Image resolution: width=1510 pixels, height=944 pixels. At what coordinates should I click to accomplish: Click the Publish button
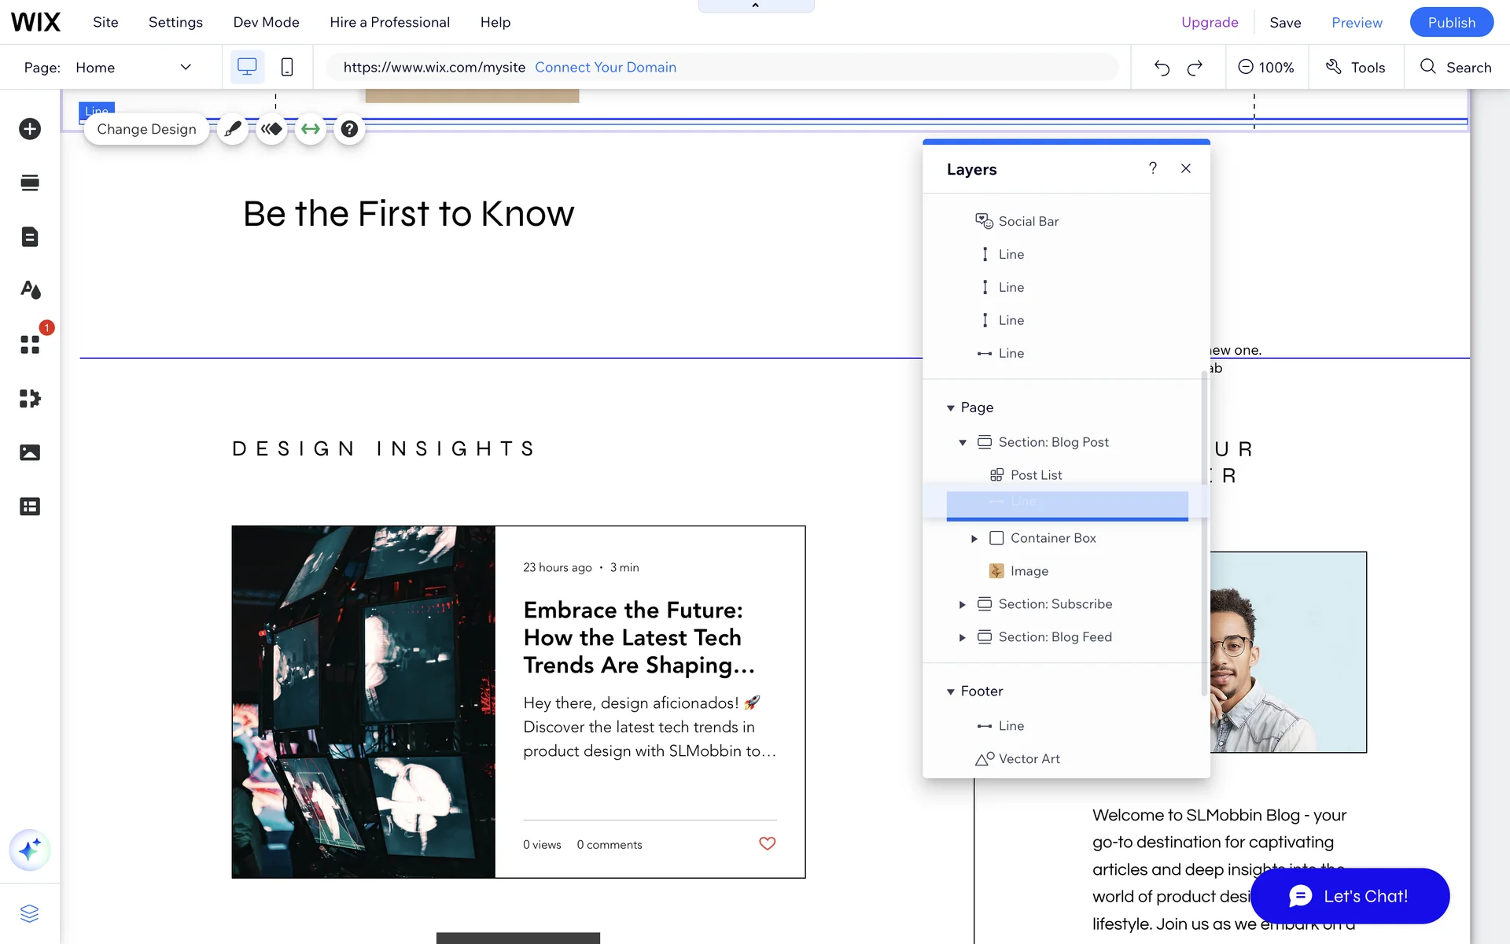(x=1451, y=22)
